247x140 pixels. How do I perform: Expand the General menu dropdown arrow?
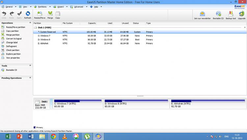(15, 7)
